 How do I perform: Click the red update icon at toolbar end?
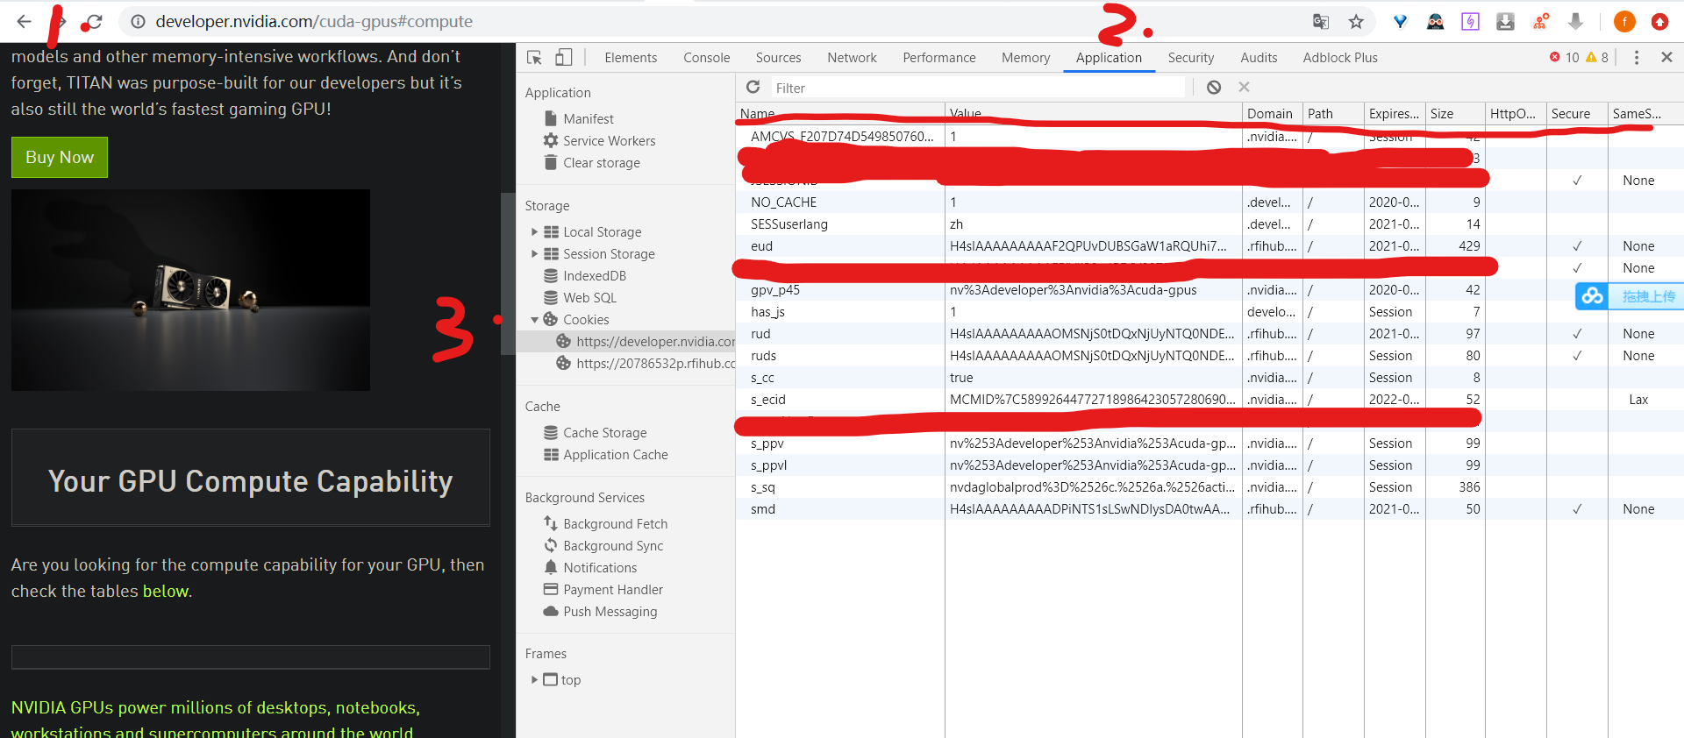(1659, 22)
